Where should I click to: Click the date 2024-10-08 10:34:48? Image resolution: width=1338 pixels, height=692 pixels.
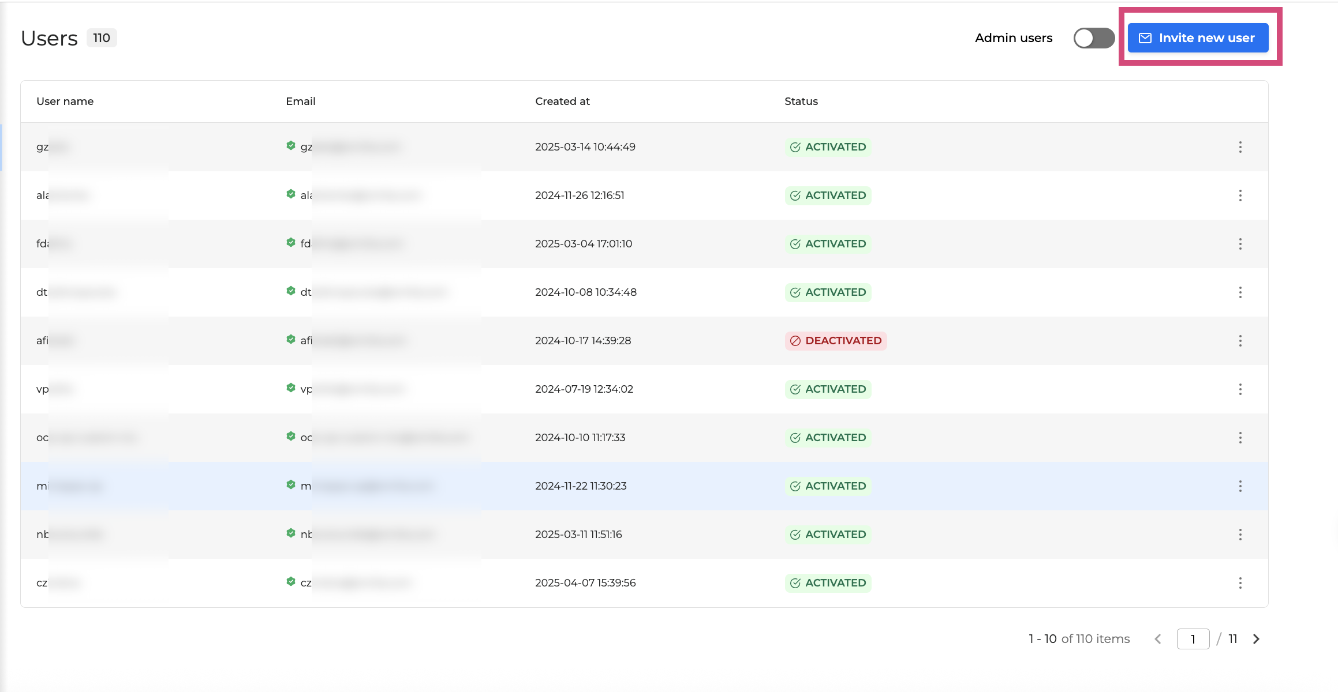point(586,292)
